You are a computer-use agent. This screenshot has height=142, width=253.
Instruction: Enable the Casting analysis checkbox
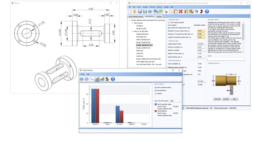pos(155,93)
